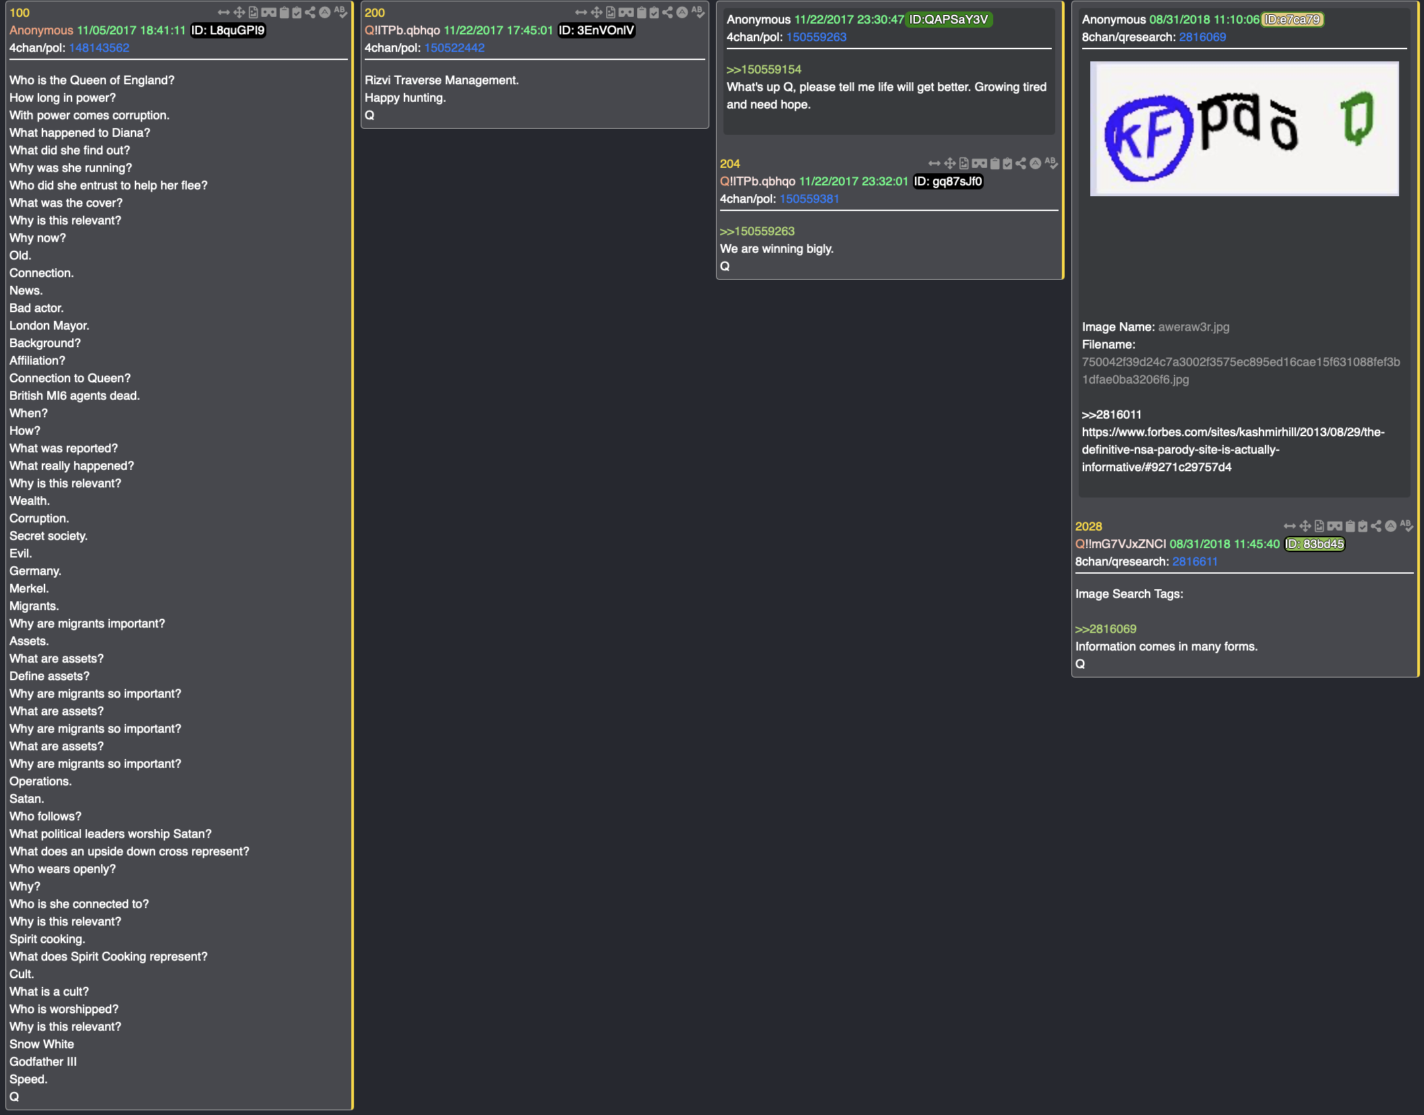Click image name aweraw3r.jpg
The width and height of the screenshot is (1424, 1115).
[1194, 327]
